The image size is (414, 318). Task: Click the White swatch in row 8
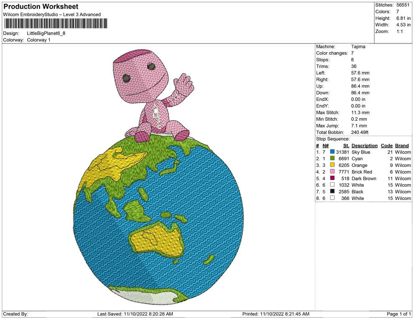pyautogui.click(x=332, y=198)
